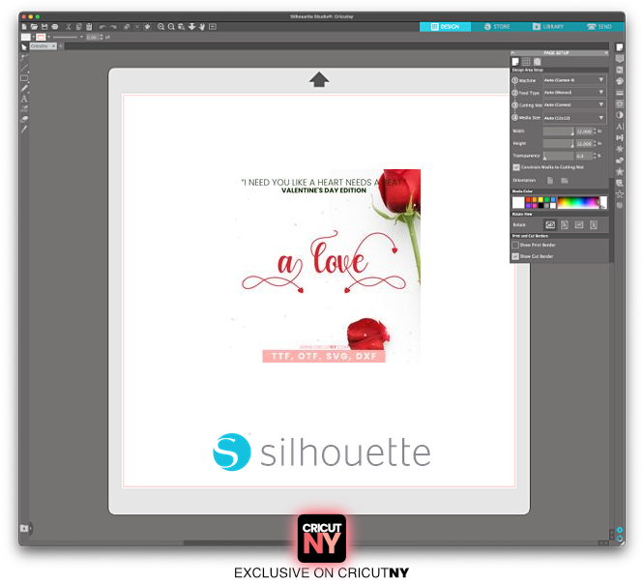The image size is (643, 584).
Task: Select the second Rotate View option
Action: [565, 224]
